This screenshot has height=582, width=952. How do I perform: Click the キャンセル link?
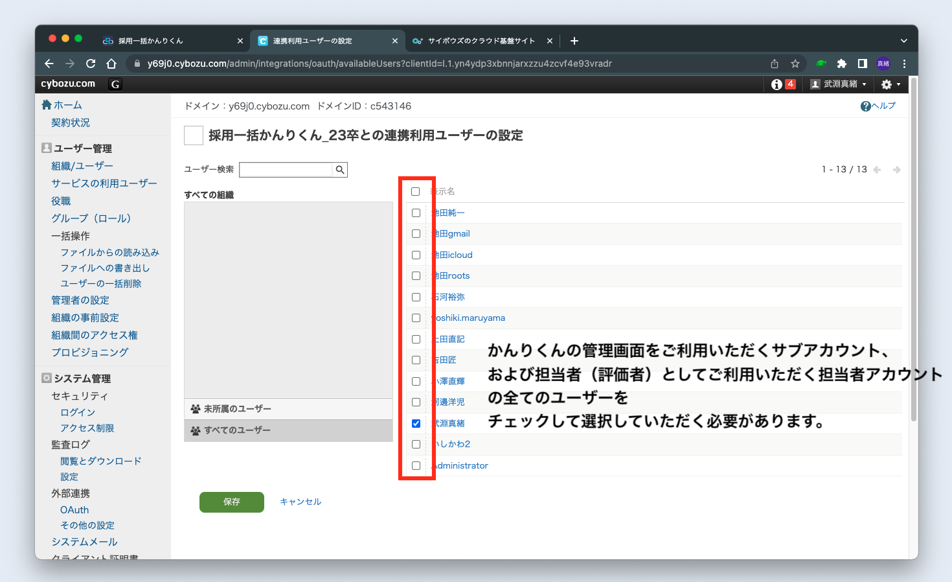300,502
